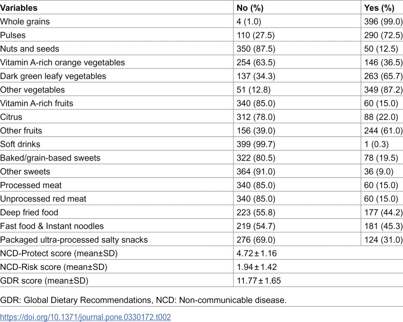
Task: Click the Variables column header
Action: [x=19, y=8]
